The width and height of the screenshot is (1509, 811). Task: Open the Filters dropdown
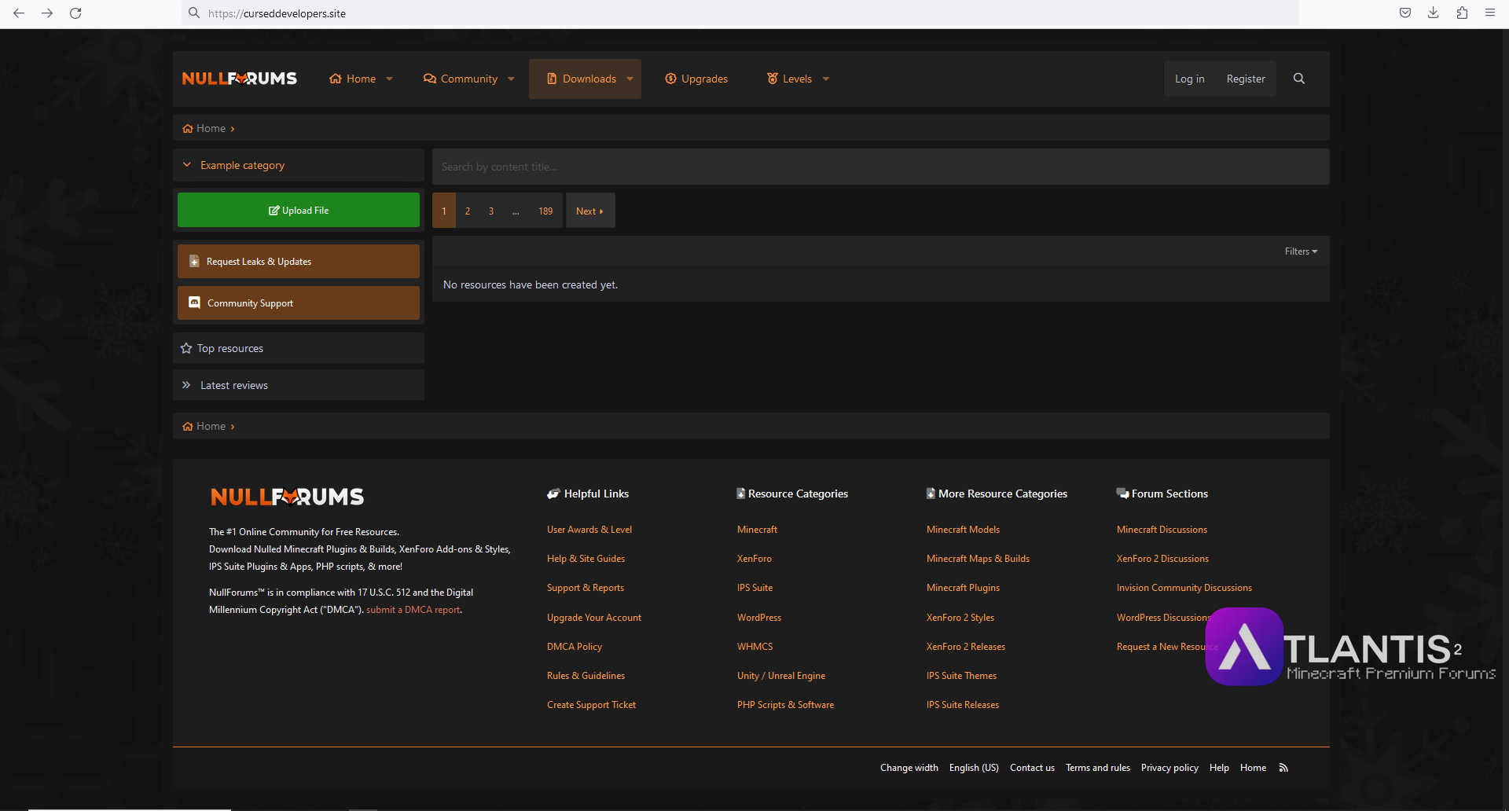tap(1301, 251)
